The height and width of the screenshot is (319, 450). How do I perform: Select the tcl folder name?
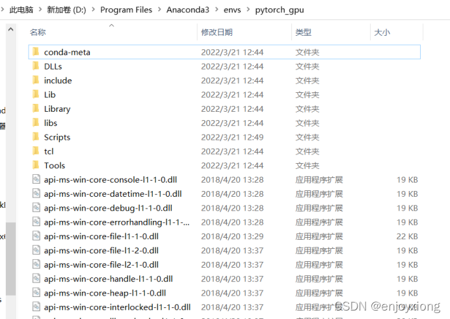49,151
